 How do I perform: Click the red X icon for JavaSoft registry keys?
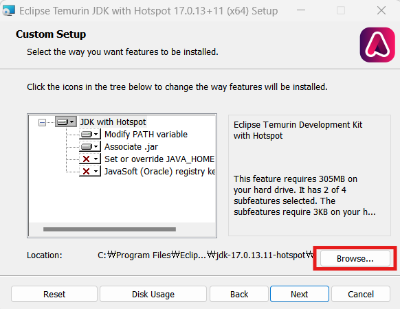pyautogui.click(x=86, y=172)
